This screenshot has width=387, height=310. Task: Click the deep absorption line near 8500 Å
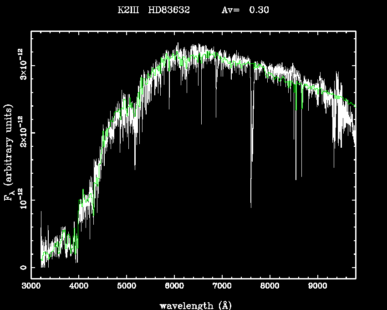pyautogui.click(x=295, y=178)
